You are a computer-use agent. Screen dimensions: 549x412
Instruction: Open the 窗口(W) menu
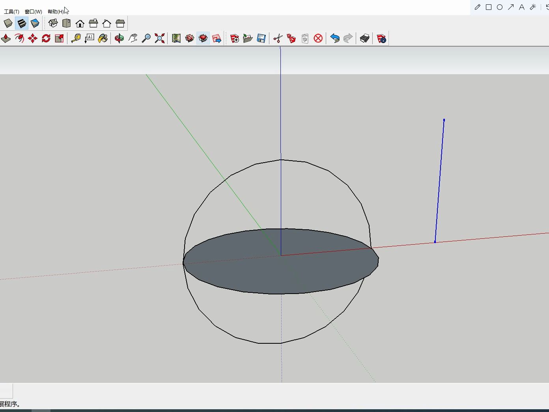click(33, 11)
